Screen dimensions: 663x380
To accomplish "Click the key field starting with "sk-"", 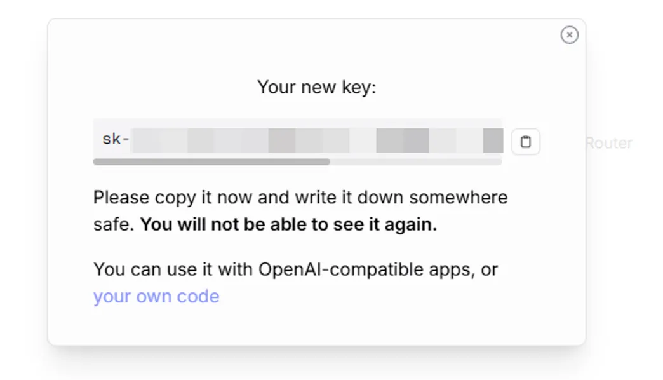I will pyautogui.click(x=297, y=140).
